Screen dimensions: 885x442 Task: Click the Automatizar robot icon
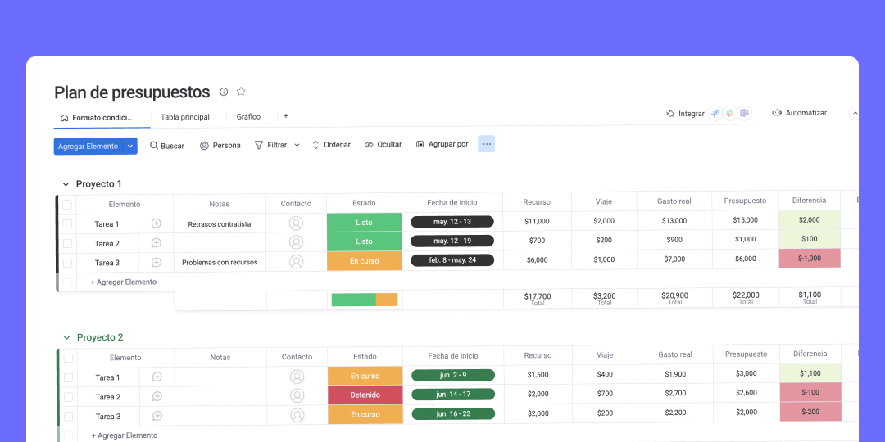tap(777, 113)
